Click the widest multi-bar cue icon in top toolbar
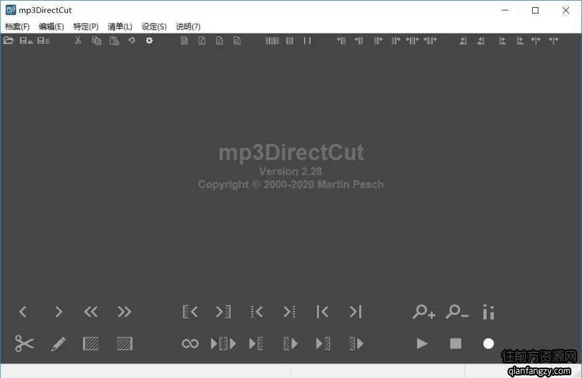The height and width of the screenshot is (378, 582). (272, 41)
